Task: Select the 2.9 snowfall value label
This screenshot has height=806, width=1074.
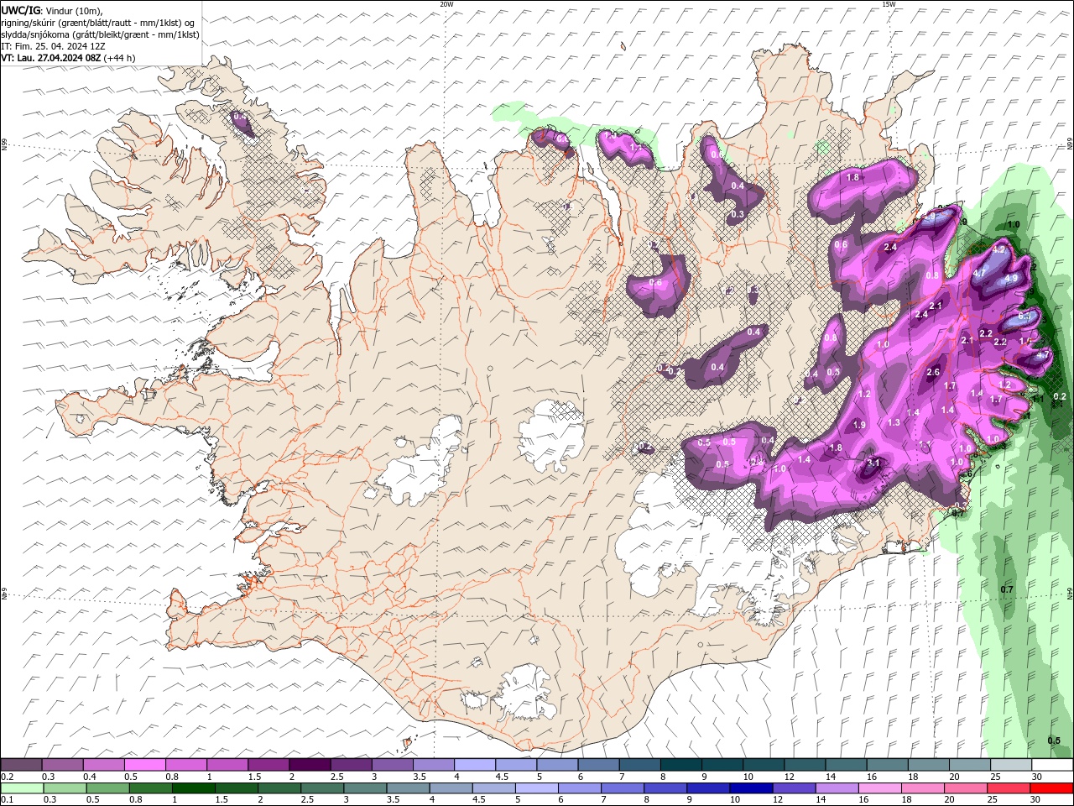Action: 930,216
